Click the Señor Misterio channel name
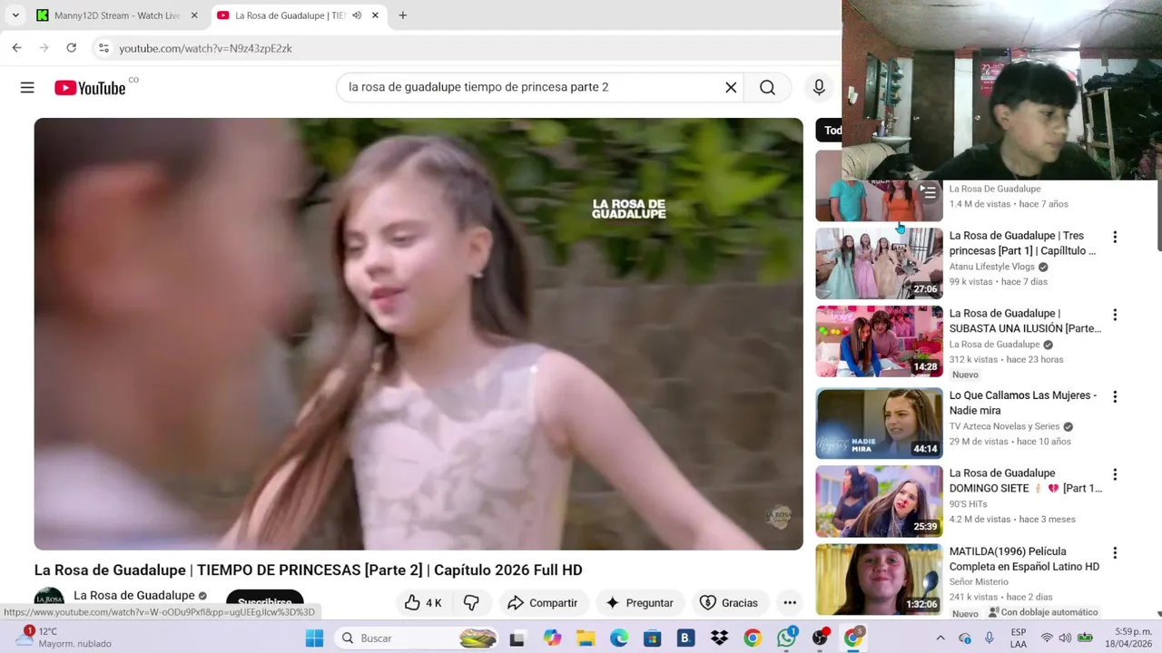1162x653 pixels. [979, 581]
